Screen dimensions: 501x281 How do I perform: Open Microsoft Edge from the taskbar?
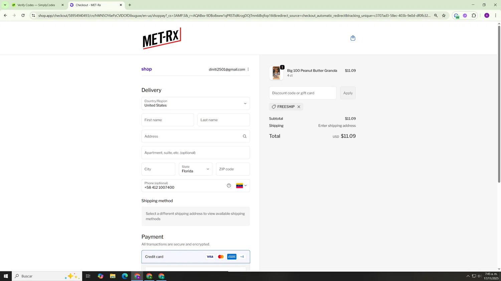(x=125, y=276)
